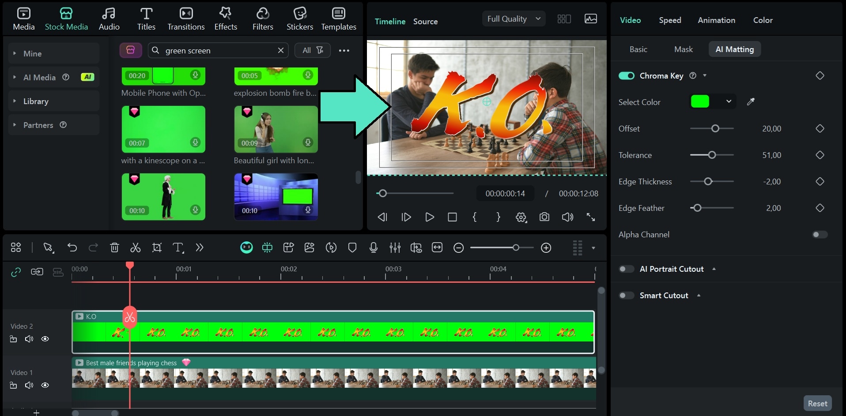Screen dimensions: 846x416
Task: Open the Full Quality dropdown
Action: tap(513, 19)
